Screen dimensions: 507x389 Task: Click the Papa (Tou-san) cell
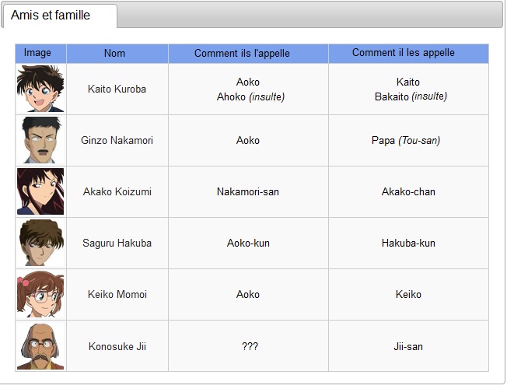pyautogui.click(x=406, y=140)
